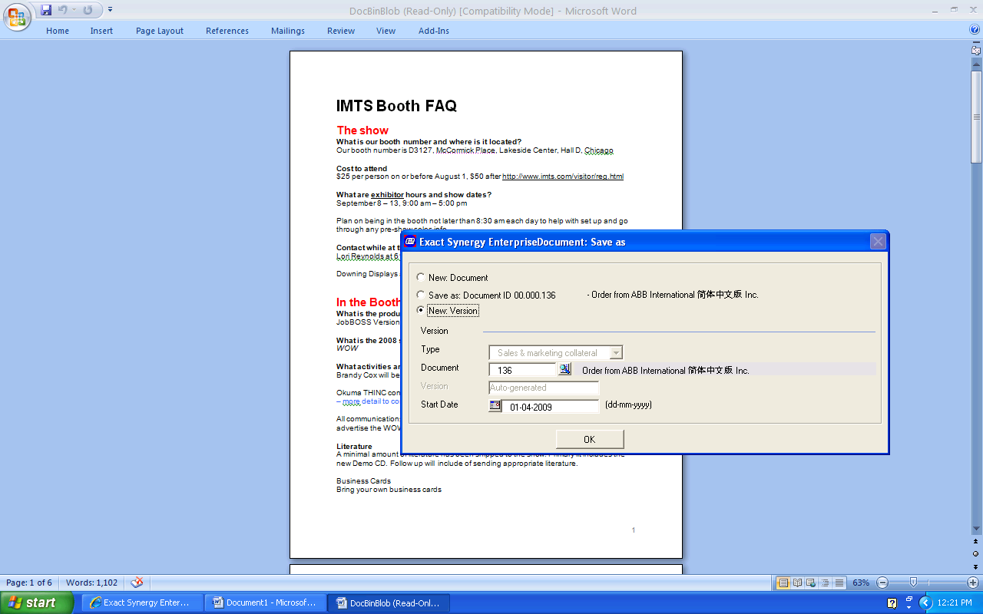Click the Zoom Out minus button
Screen dimensions: 983x614
click(882, 583)
